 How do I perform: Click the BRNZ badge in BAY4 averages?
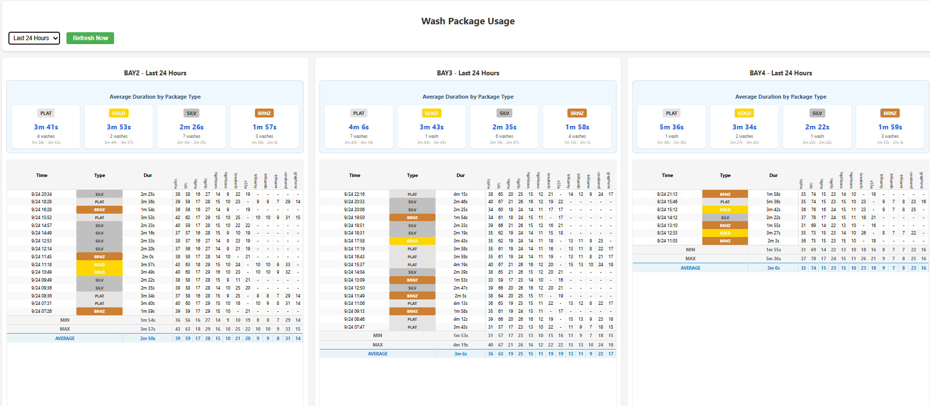point(890,114)
